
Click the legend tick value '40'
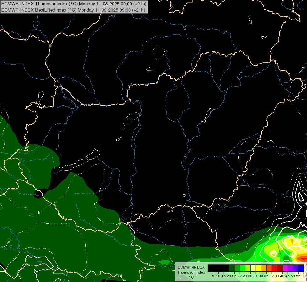point(282,276)
